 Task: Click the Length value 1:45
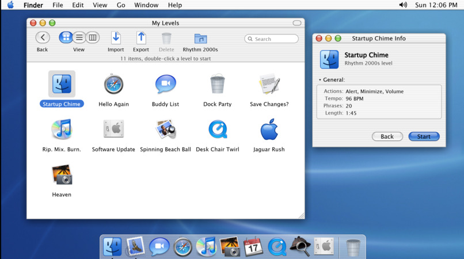(351, 113)
